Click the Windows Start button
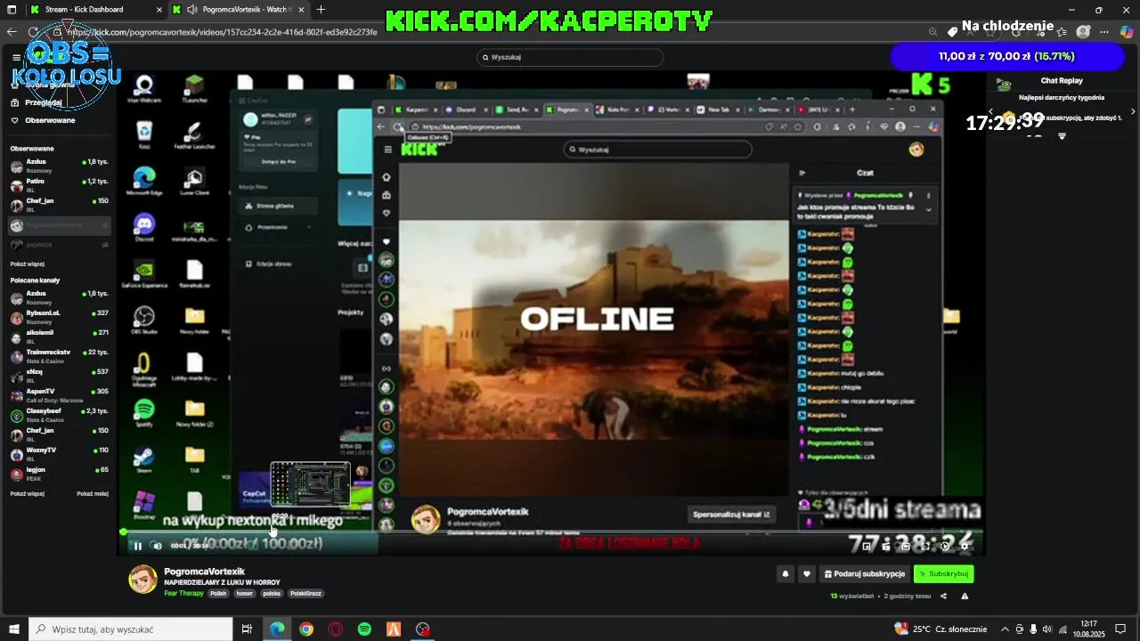The width and height of the screenshot is (1140, 641). click(x=12, y=629)
